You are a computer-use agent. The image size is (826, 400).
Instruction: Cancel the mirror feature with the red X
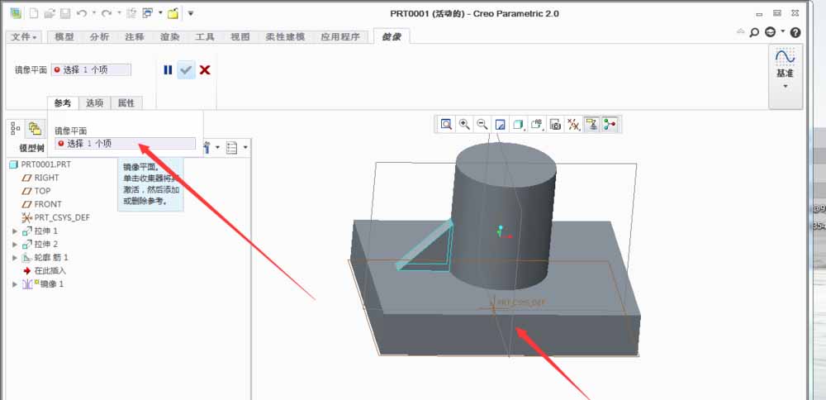[x=205, y=69]
